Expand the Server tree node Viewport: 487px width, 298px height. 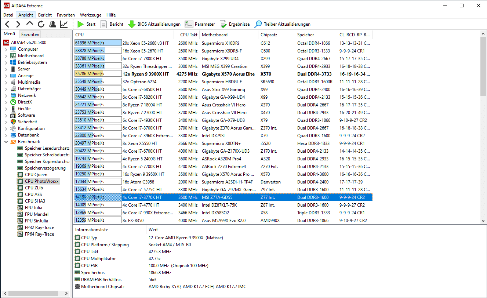(x=6, y=69)
